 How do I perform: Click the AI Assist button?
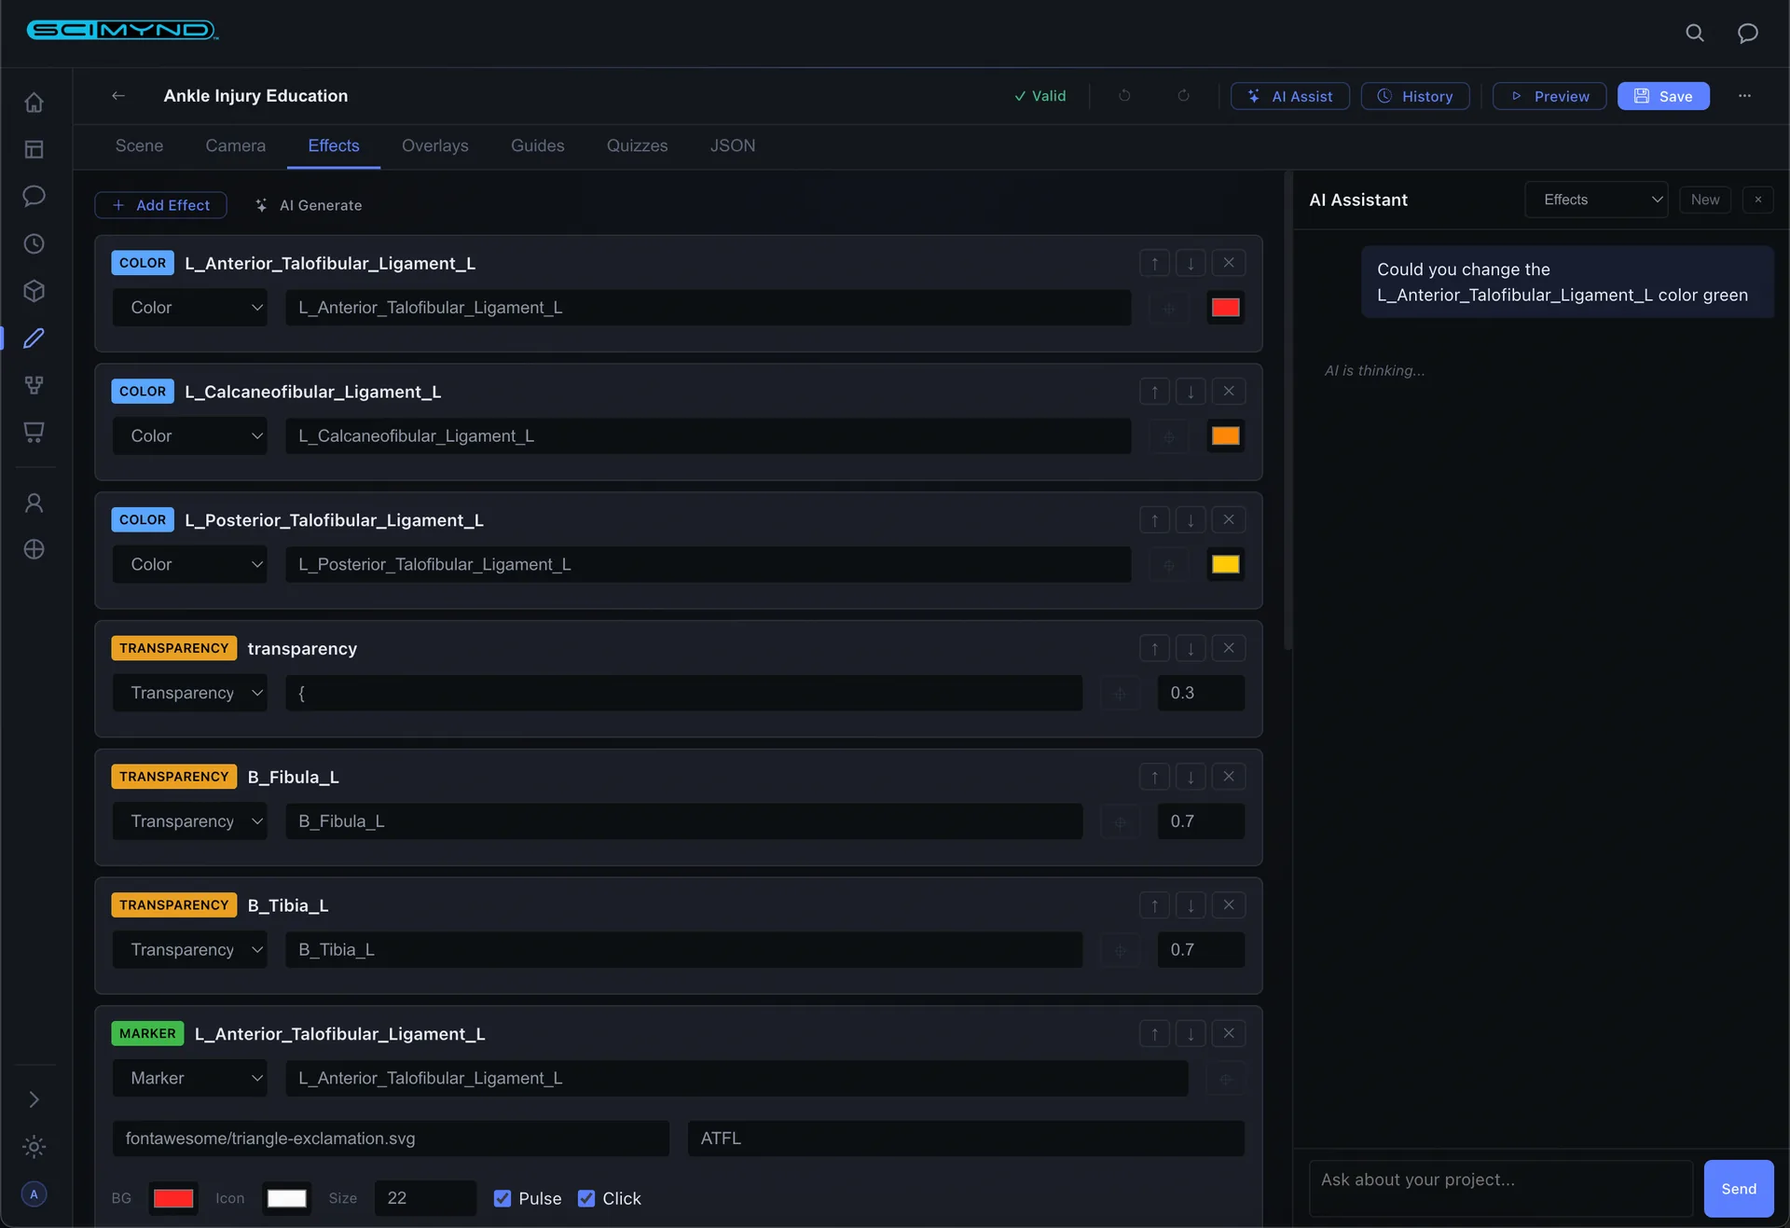(1289, 96)
